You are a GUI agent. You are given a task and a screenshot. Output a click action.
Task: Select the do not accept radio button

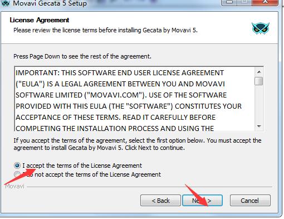point(17,174)
